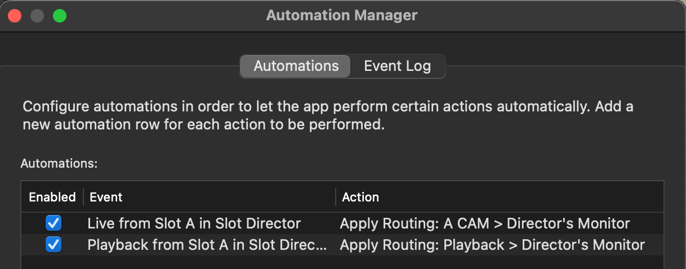The height and width of the screenshot is (269, 686).
Task: Click the Automation Manager title bar text
Action: [x=342, y=15]
